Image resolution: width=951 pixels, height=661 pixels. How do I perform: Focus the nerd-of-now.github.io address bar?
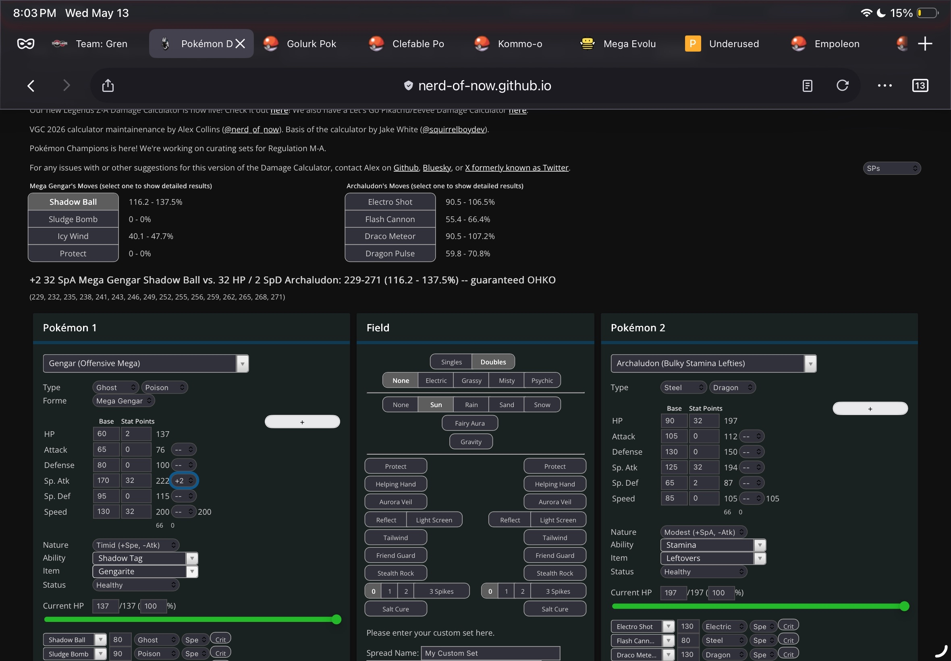point(484,86)
